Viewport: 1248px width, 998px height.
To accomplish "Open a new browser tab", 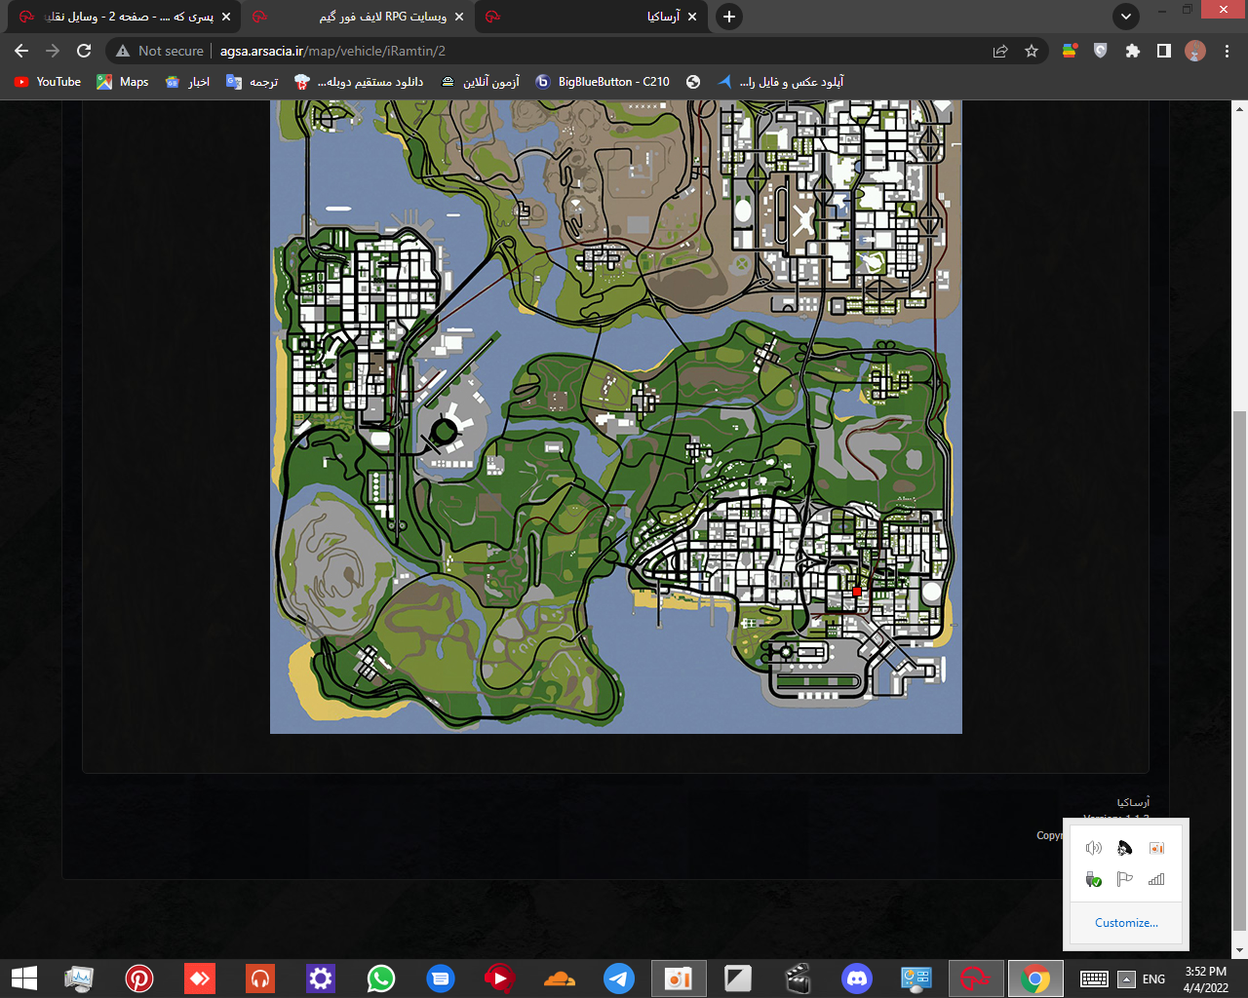I will click(x=728, y=17).
